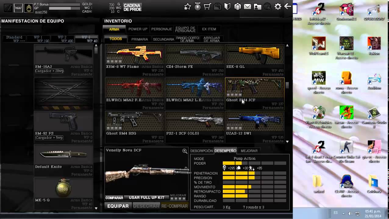
Task: Switch to WP 2 loadout
Action: click(x=62, y=39)
